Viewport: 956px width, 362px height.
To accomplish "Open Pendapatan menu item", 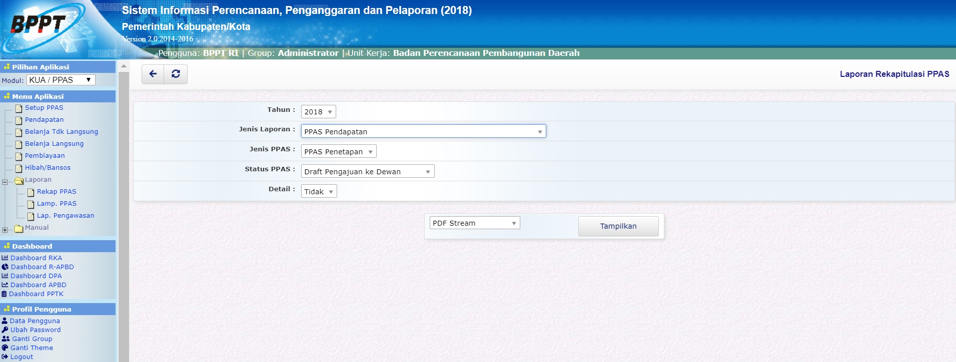I will [45, 119].
